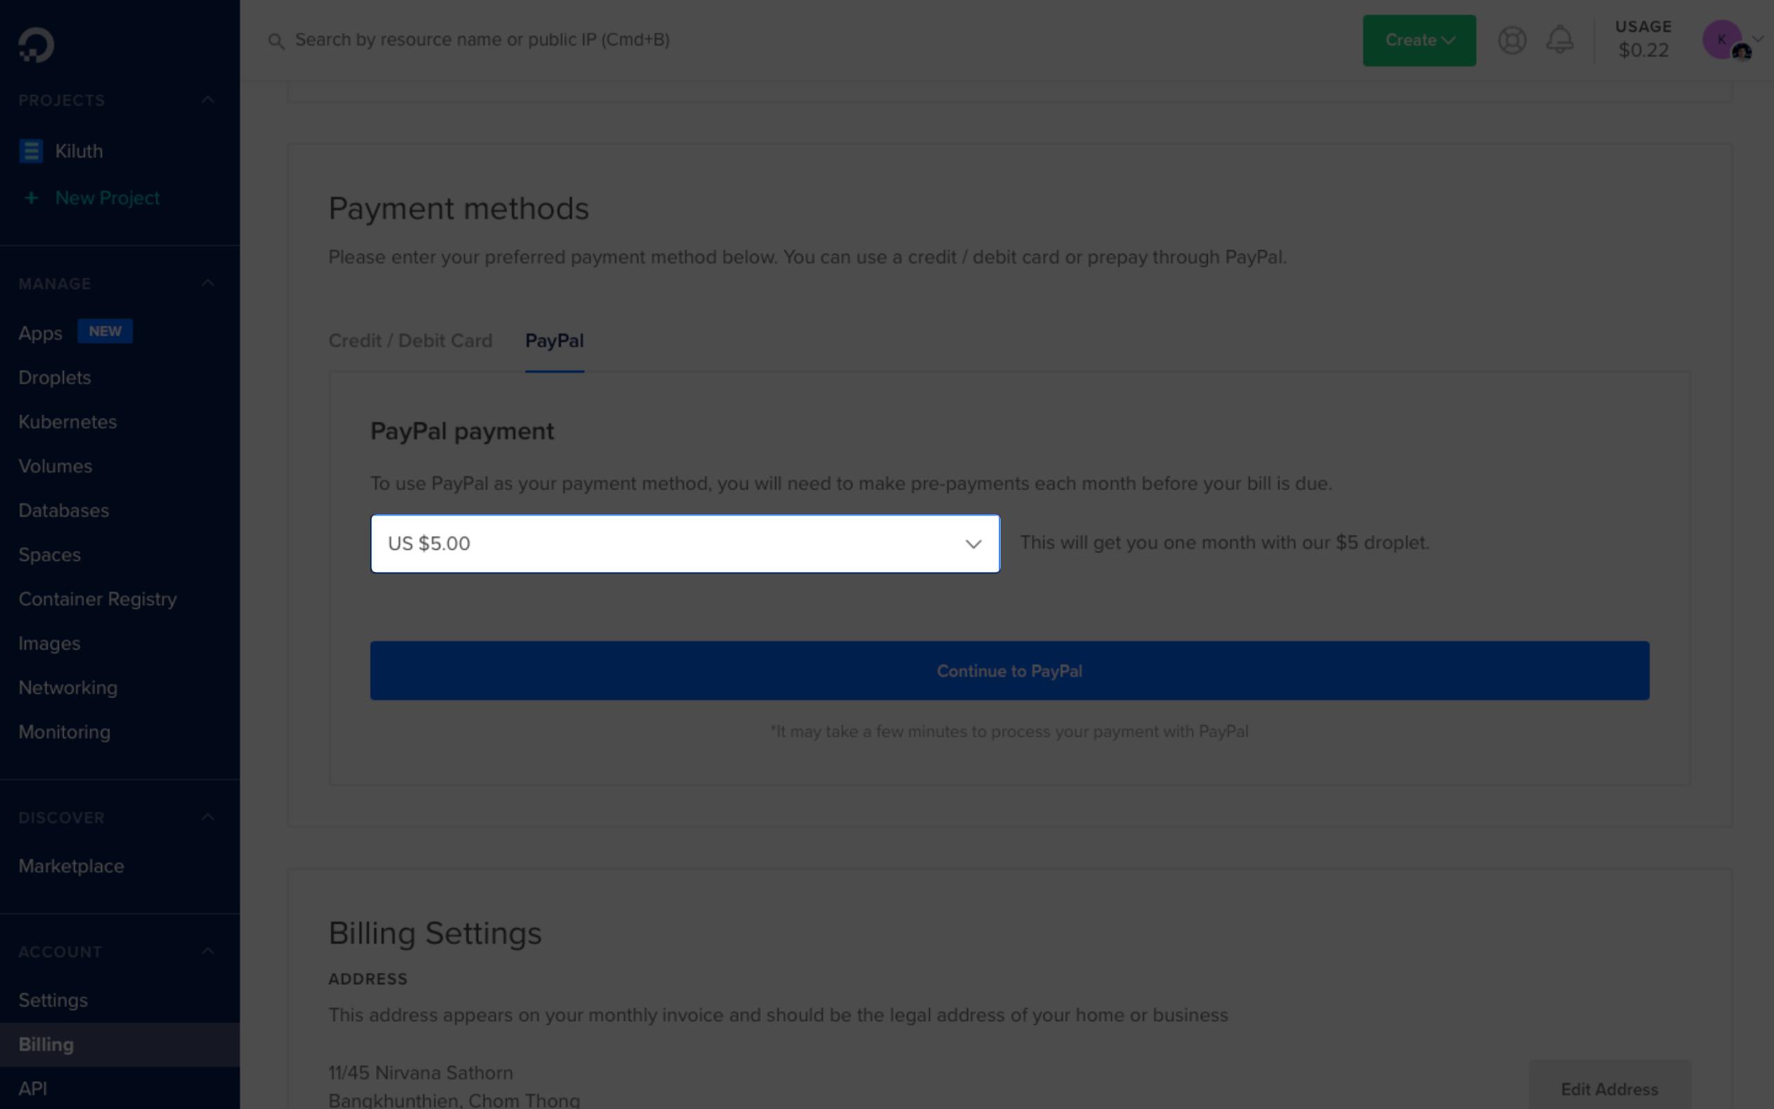Click the Spaces sidebar icon
This screenshot has height=1109, width=1774.
(x=49, y=554)
